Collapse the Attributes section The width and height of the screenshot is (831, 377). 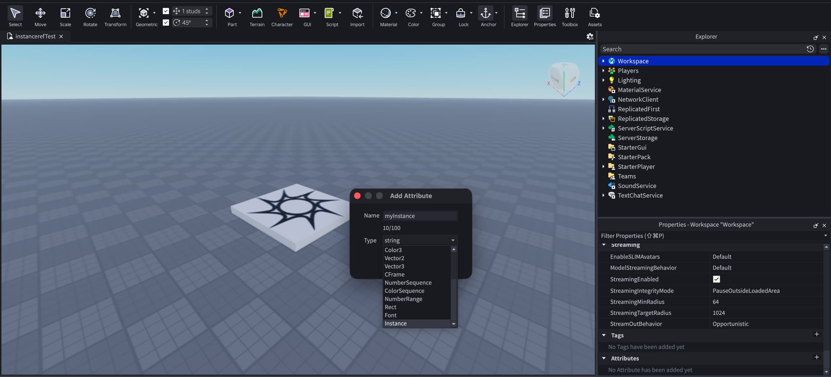[604, 358]
